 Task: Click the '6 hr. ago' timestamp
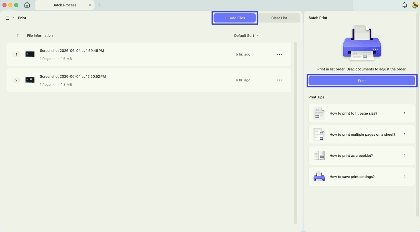tap(243, 80)
